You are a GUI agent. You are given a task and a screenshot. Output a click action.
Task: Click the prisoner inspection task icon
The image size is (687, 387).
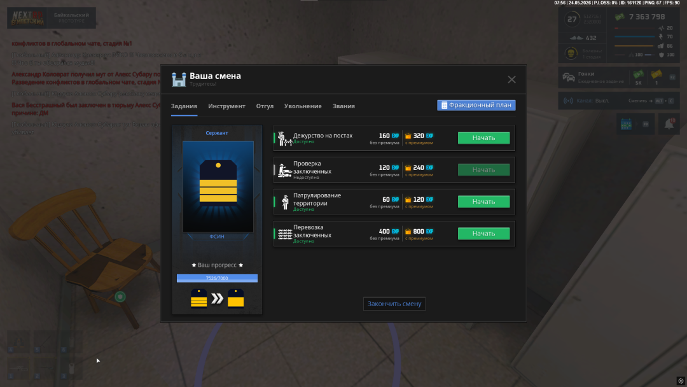pos(285,170)
